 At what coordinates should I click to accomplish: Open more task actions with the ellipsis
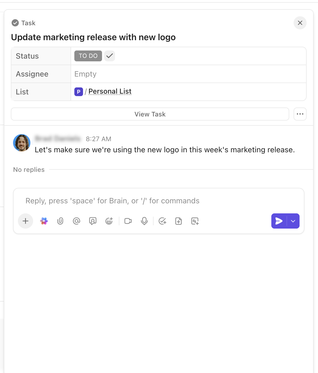click(300, 114)
